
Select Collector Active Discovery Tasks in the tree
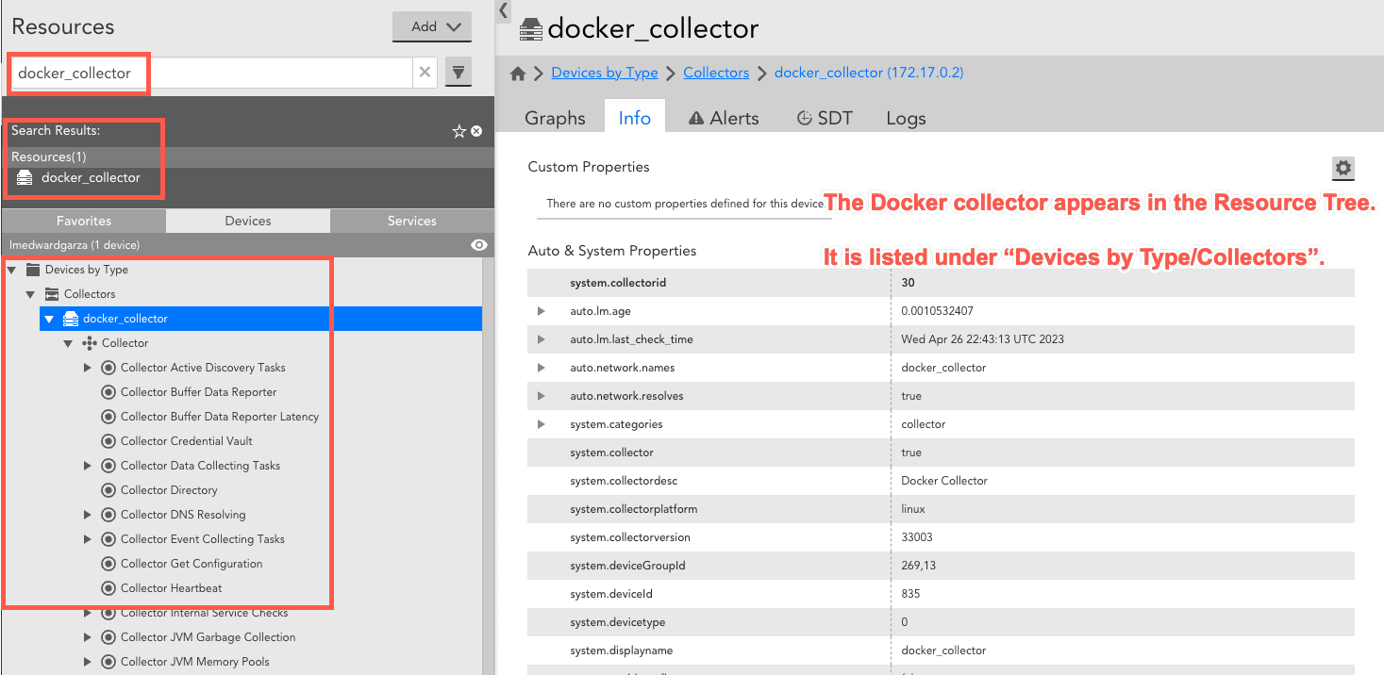(203, 368)
